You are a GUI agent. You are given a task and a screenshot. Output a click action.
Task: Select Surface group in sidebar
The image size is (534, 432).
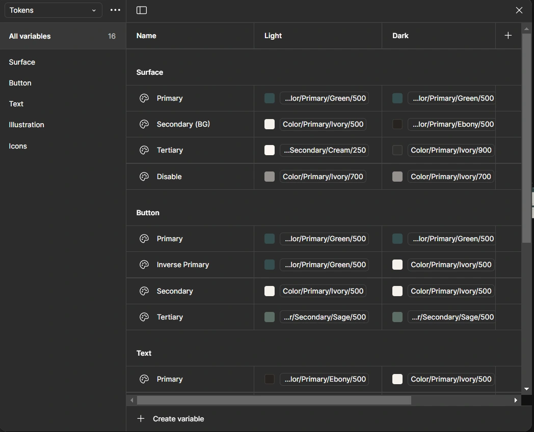22,62
